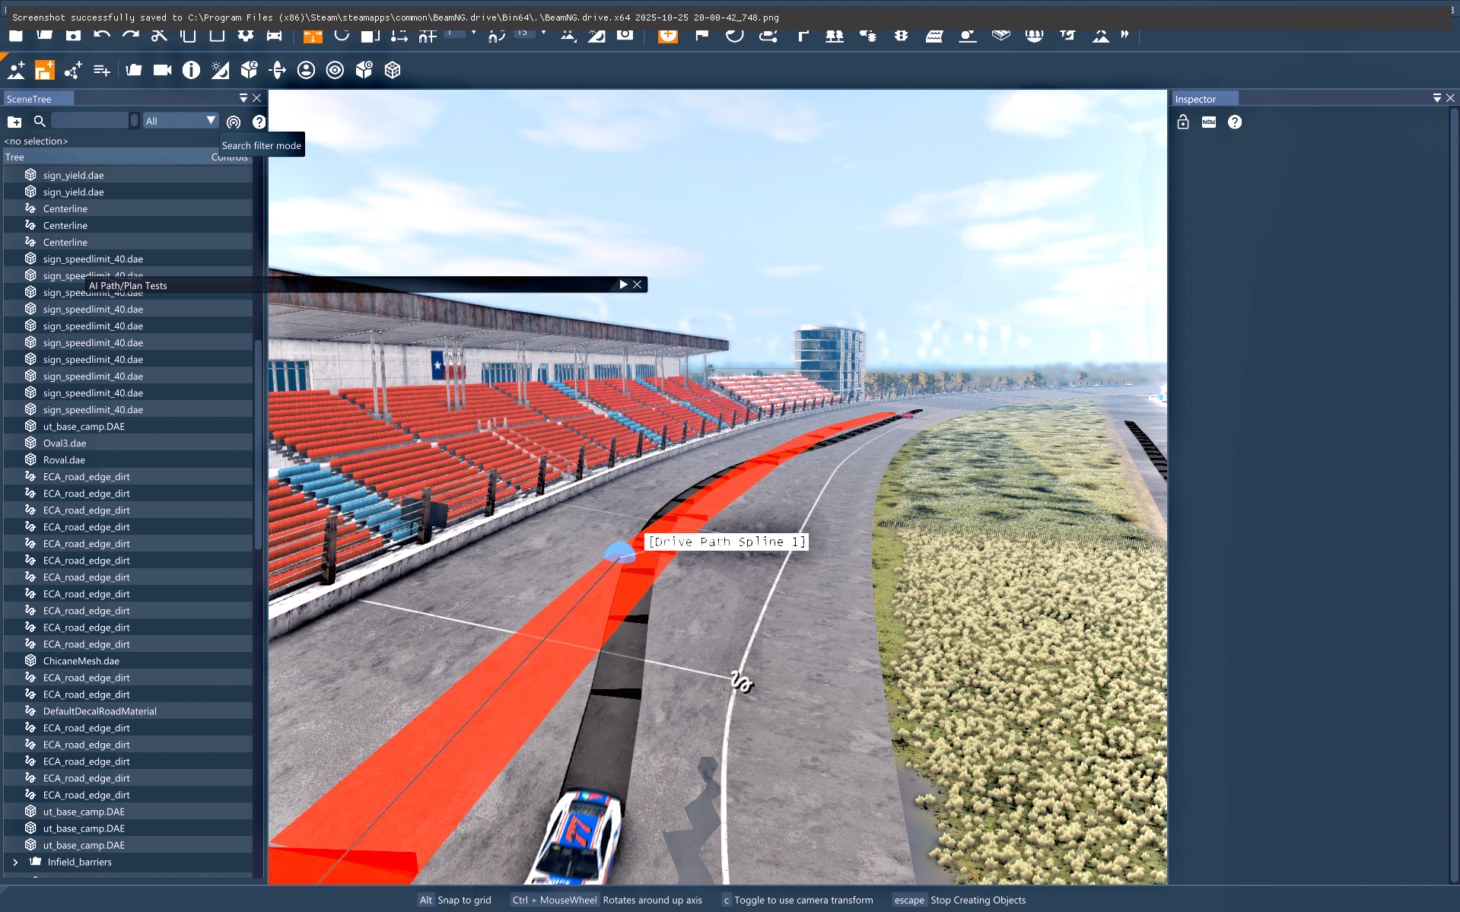This screenshot has height=912, width=1460.
Task: Open the gear settings icon in the toolbar
Action: (245, 35)
